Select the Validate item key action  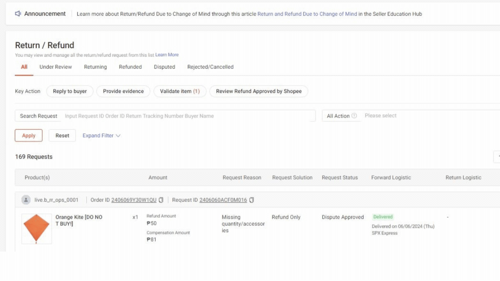181,91
